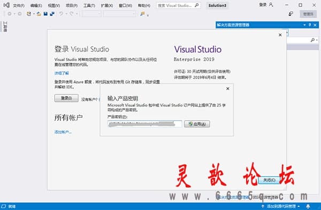Open the 帮助(H) menu
The image size is (321, 210).
tap(144, 5)
